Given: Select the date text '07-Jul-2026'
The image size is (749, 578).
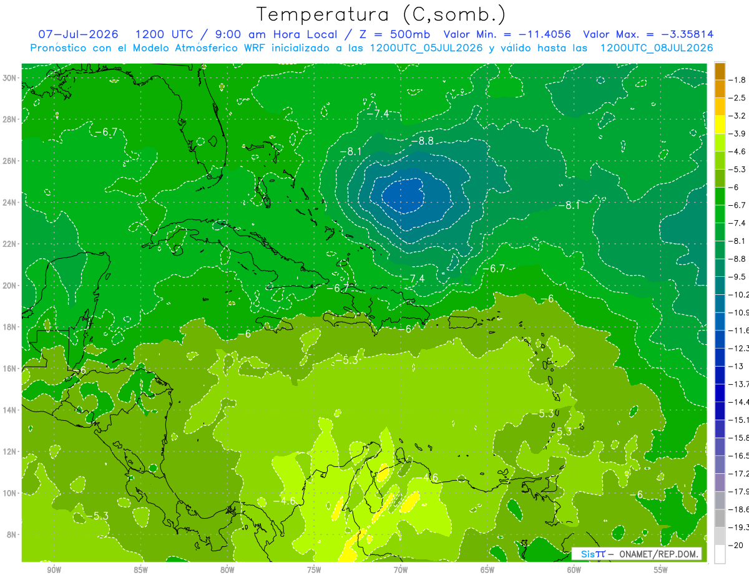Looking at the screenshot, I should click(78, 34).
